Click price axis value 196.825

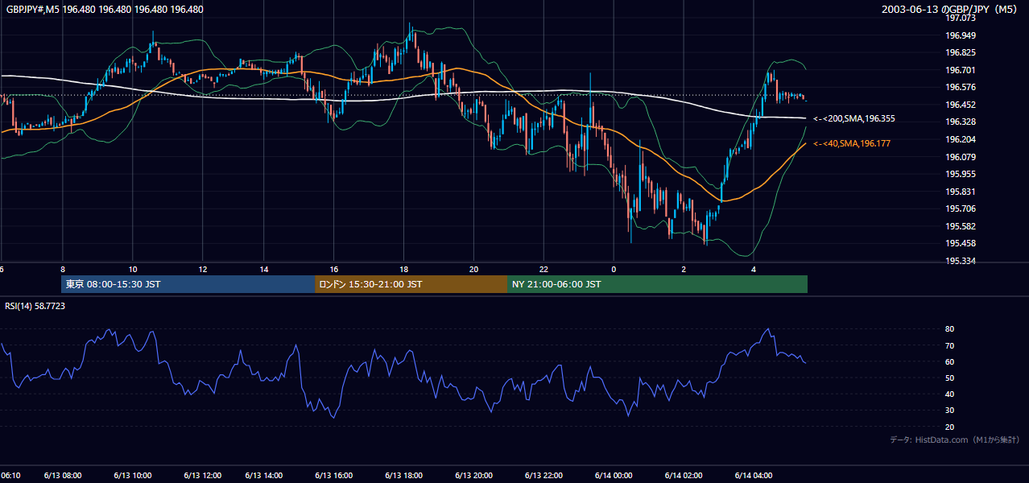point(962,52)
